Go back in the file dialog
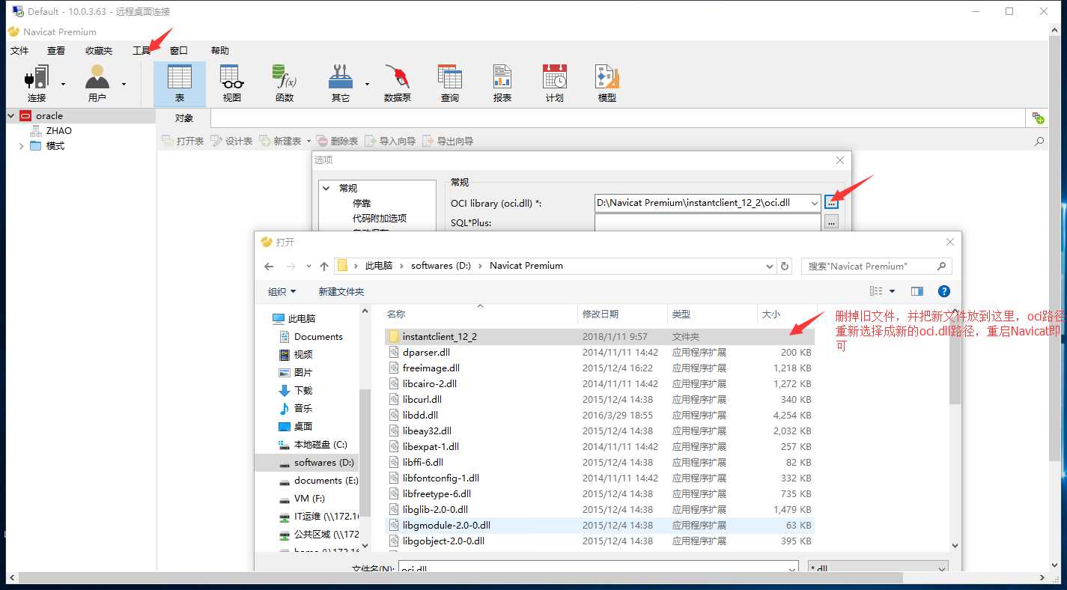The height and width of the screenshot is (590, 1067). pos(269,266)
